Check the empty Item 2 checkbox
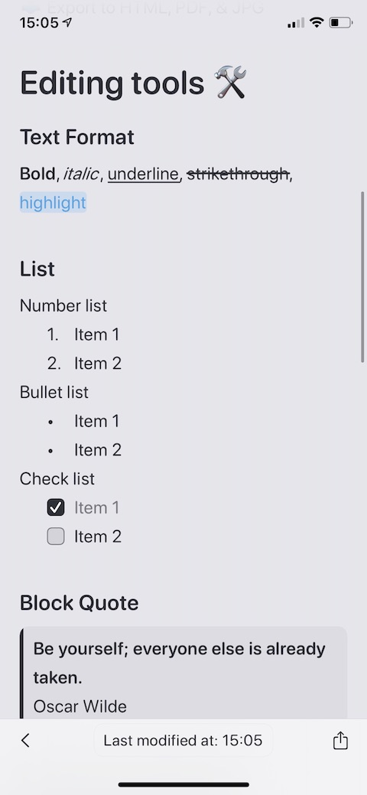This screenshot has height=795, width=367. (56, 536)
